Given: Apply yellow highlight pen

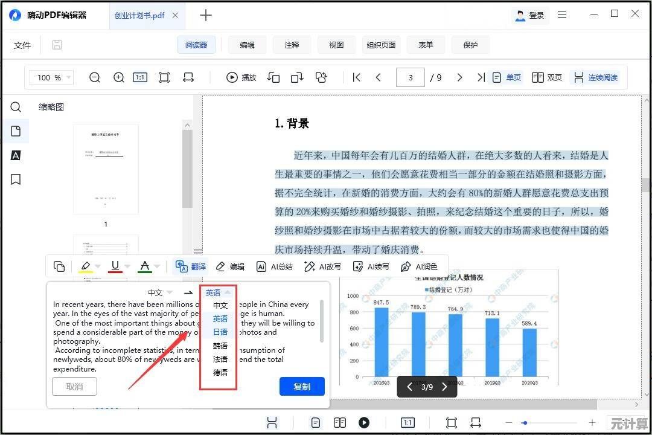Looking at the screenshot, I should pos(86,266).
